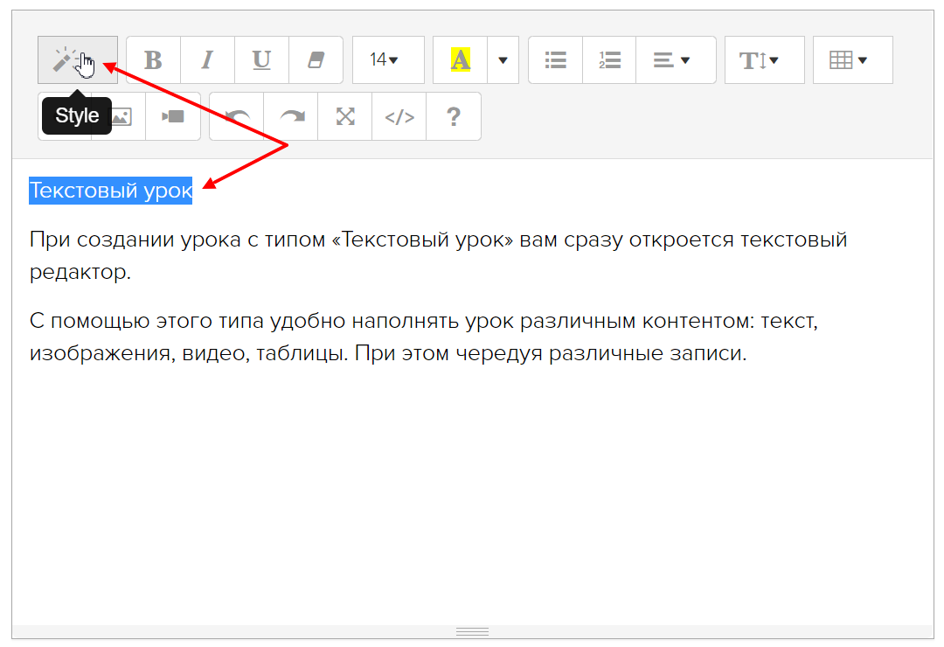The width and height of the screenshot is (944, 647).
Task: Toggle bold formatting
Action: pyautogui.click(x=153, y=59)
